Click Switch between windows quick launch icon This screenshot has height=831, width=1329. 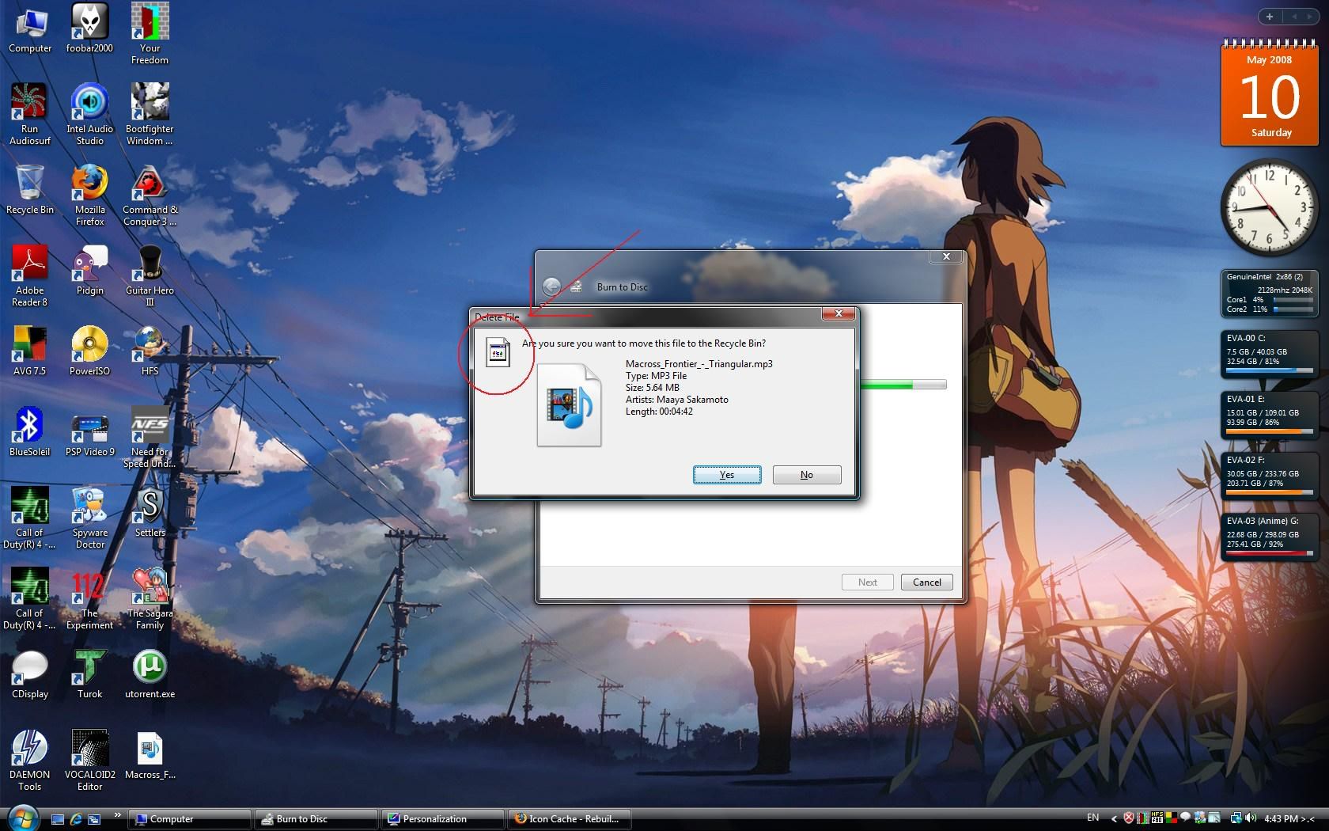pyautogui.click(x=94, y=819)
